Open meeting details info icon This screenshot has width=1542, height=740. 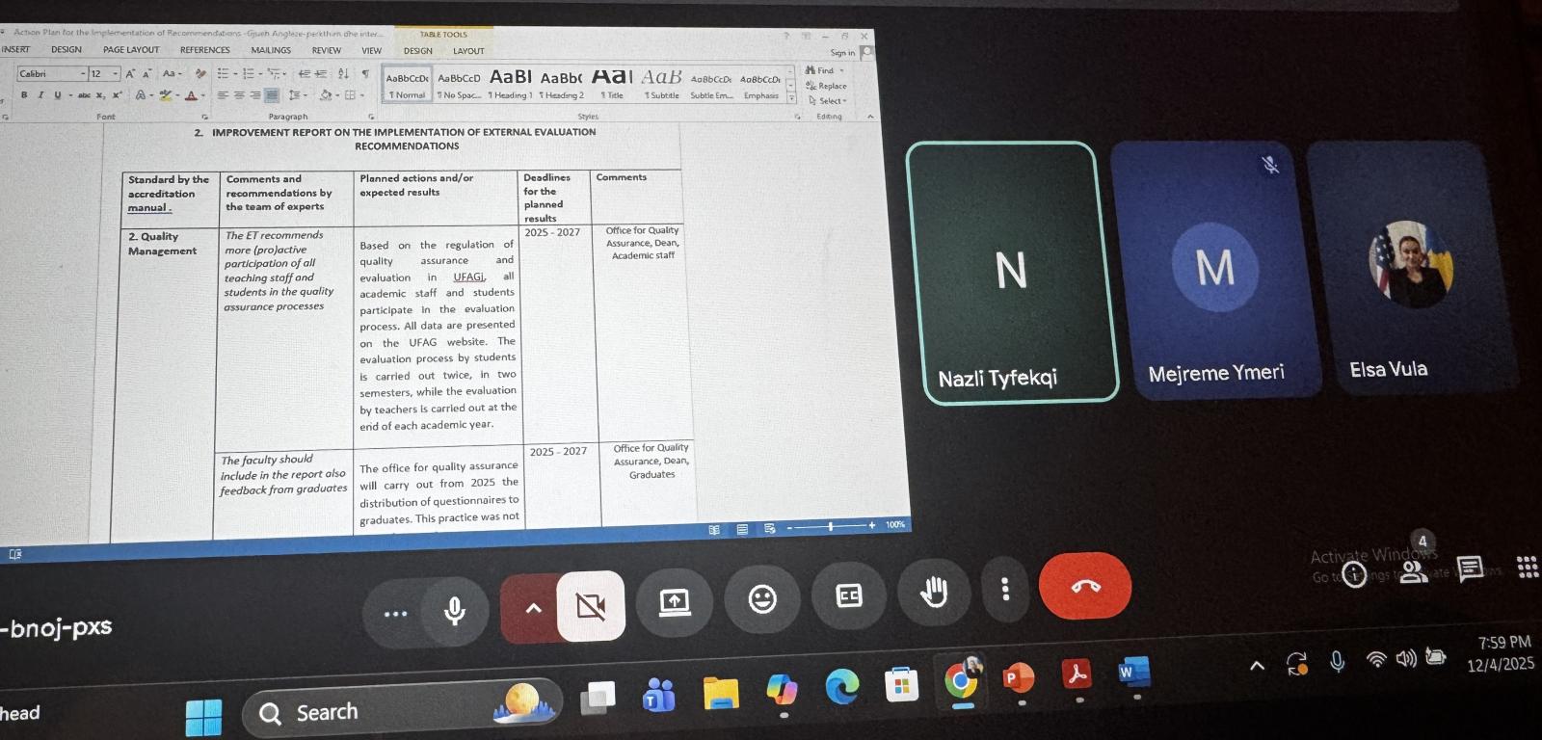(1355, 575)
